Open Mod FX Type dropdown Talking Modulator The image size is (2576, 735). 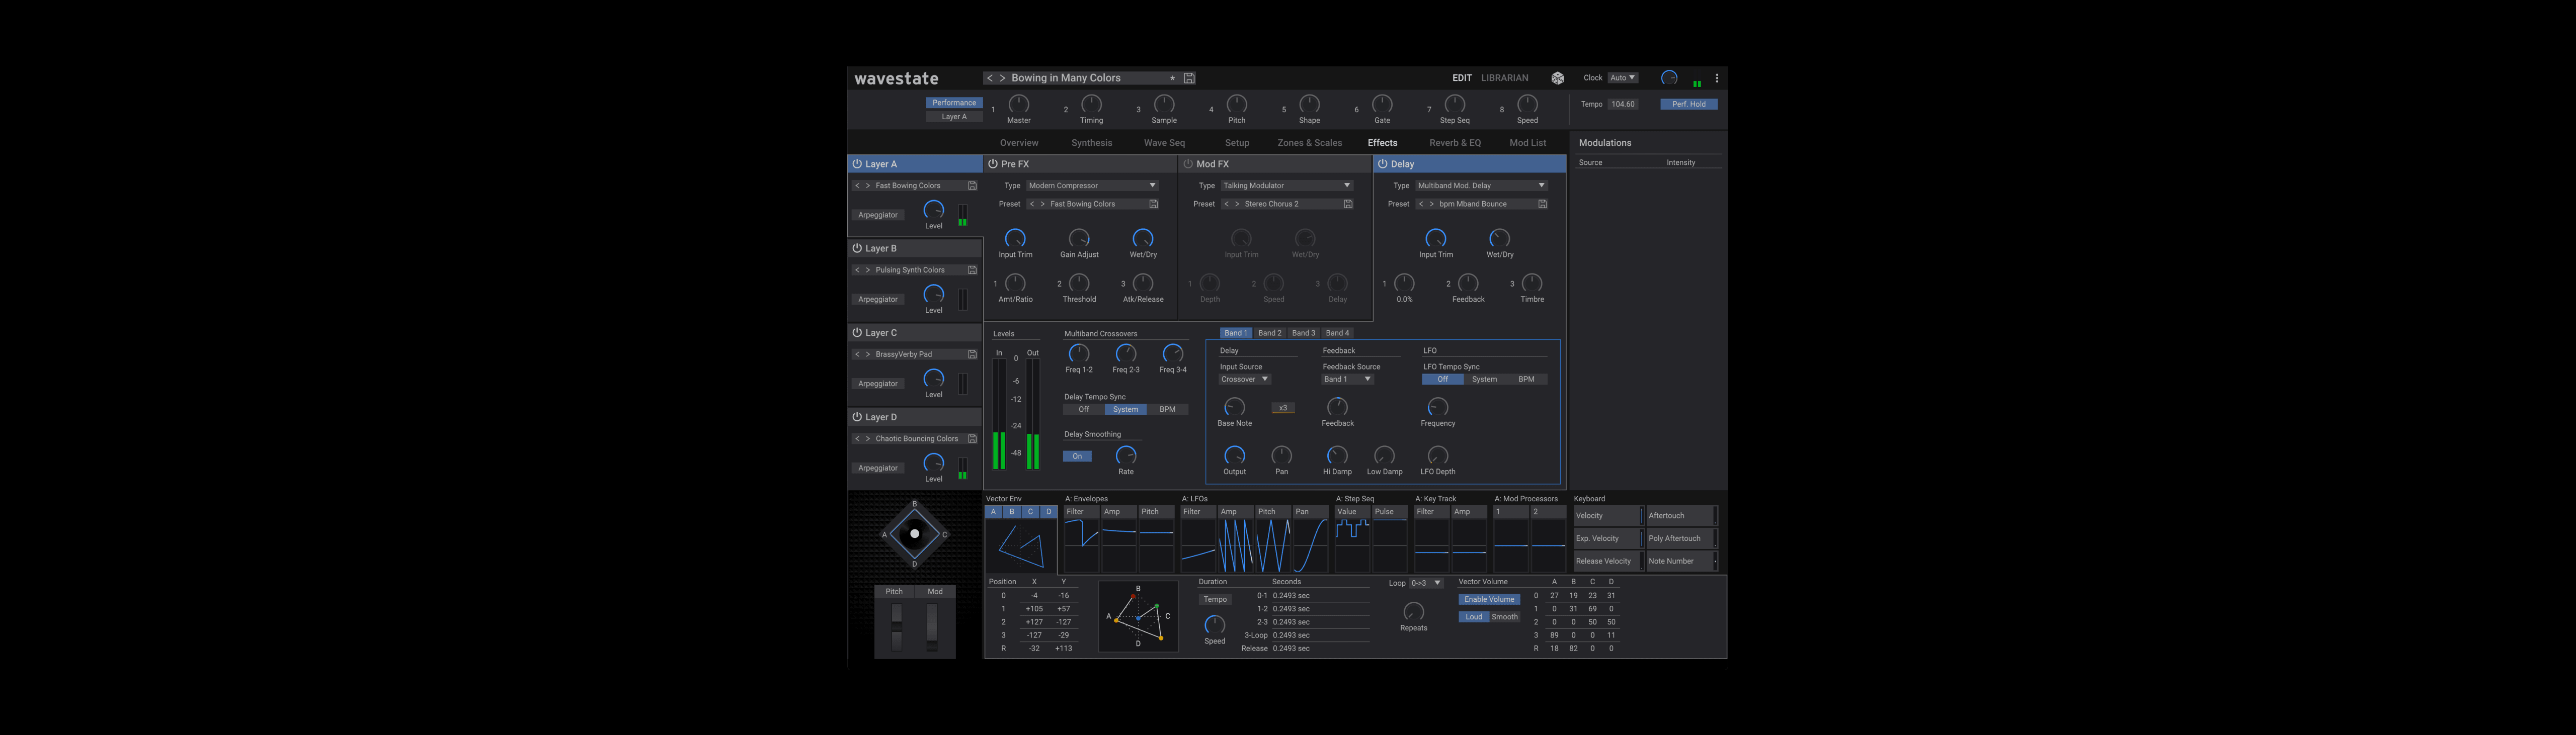(x=1286, y=186)
